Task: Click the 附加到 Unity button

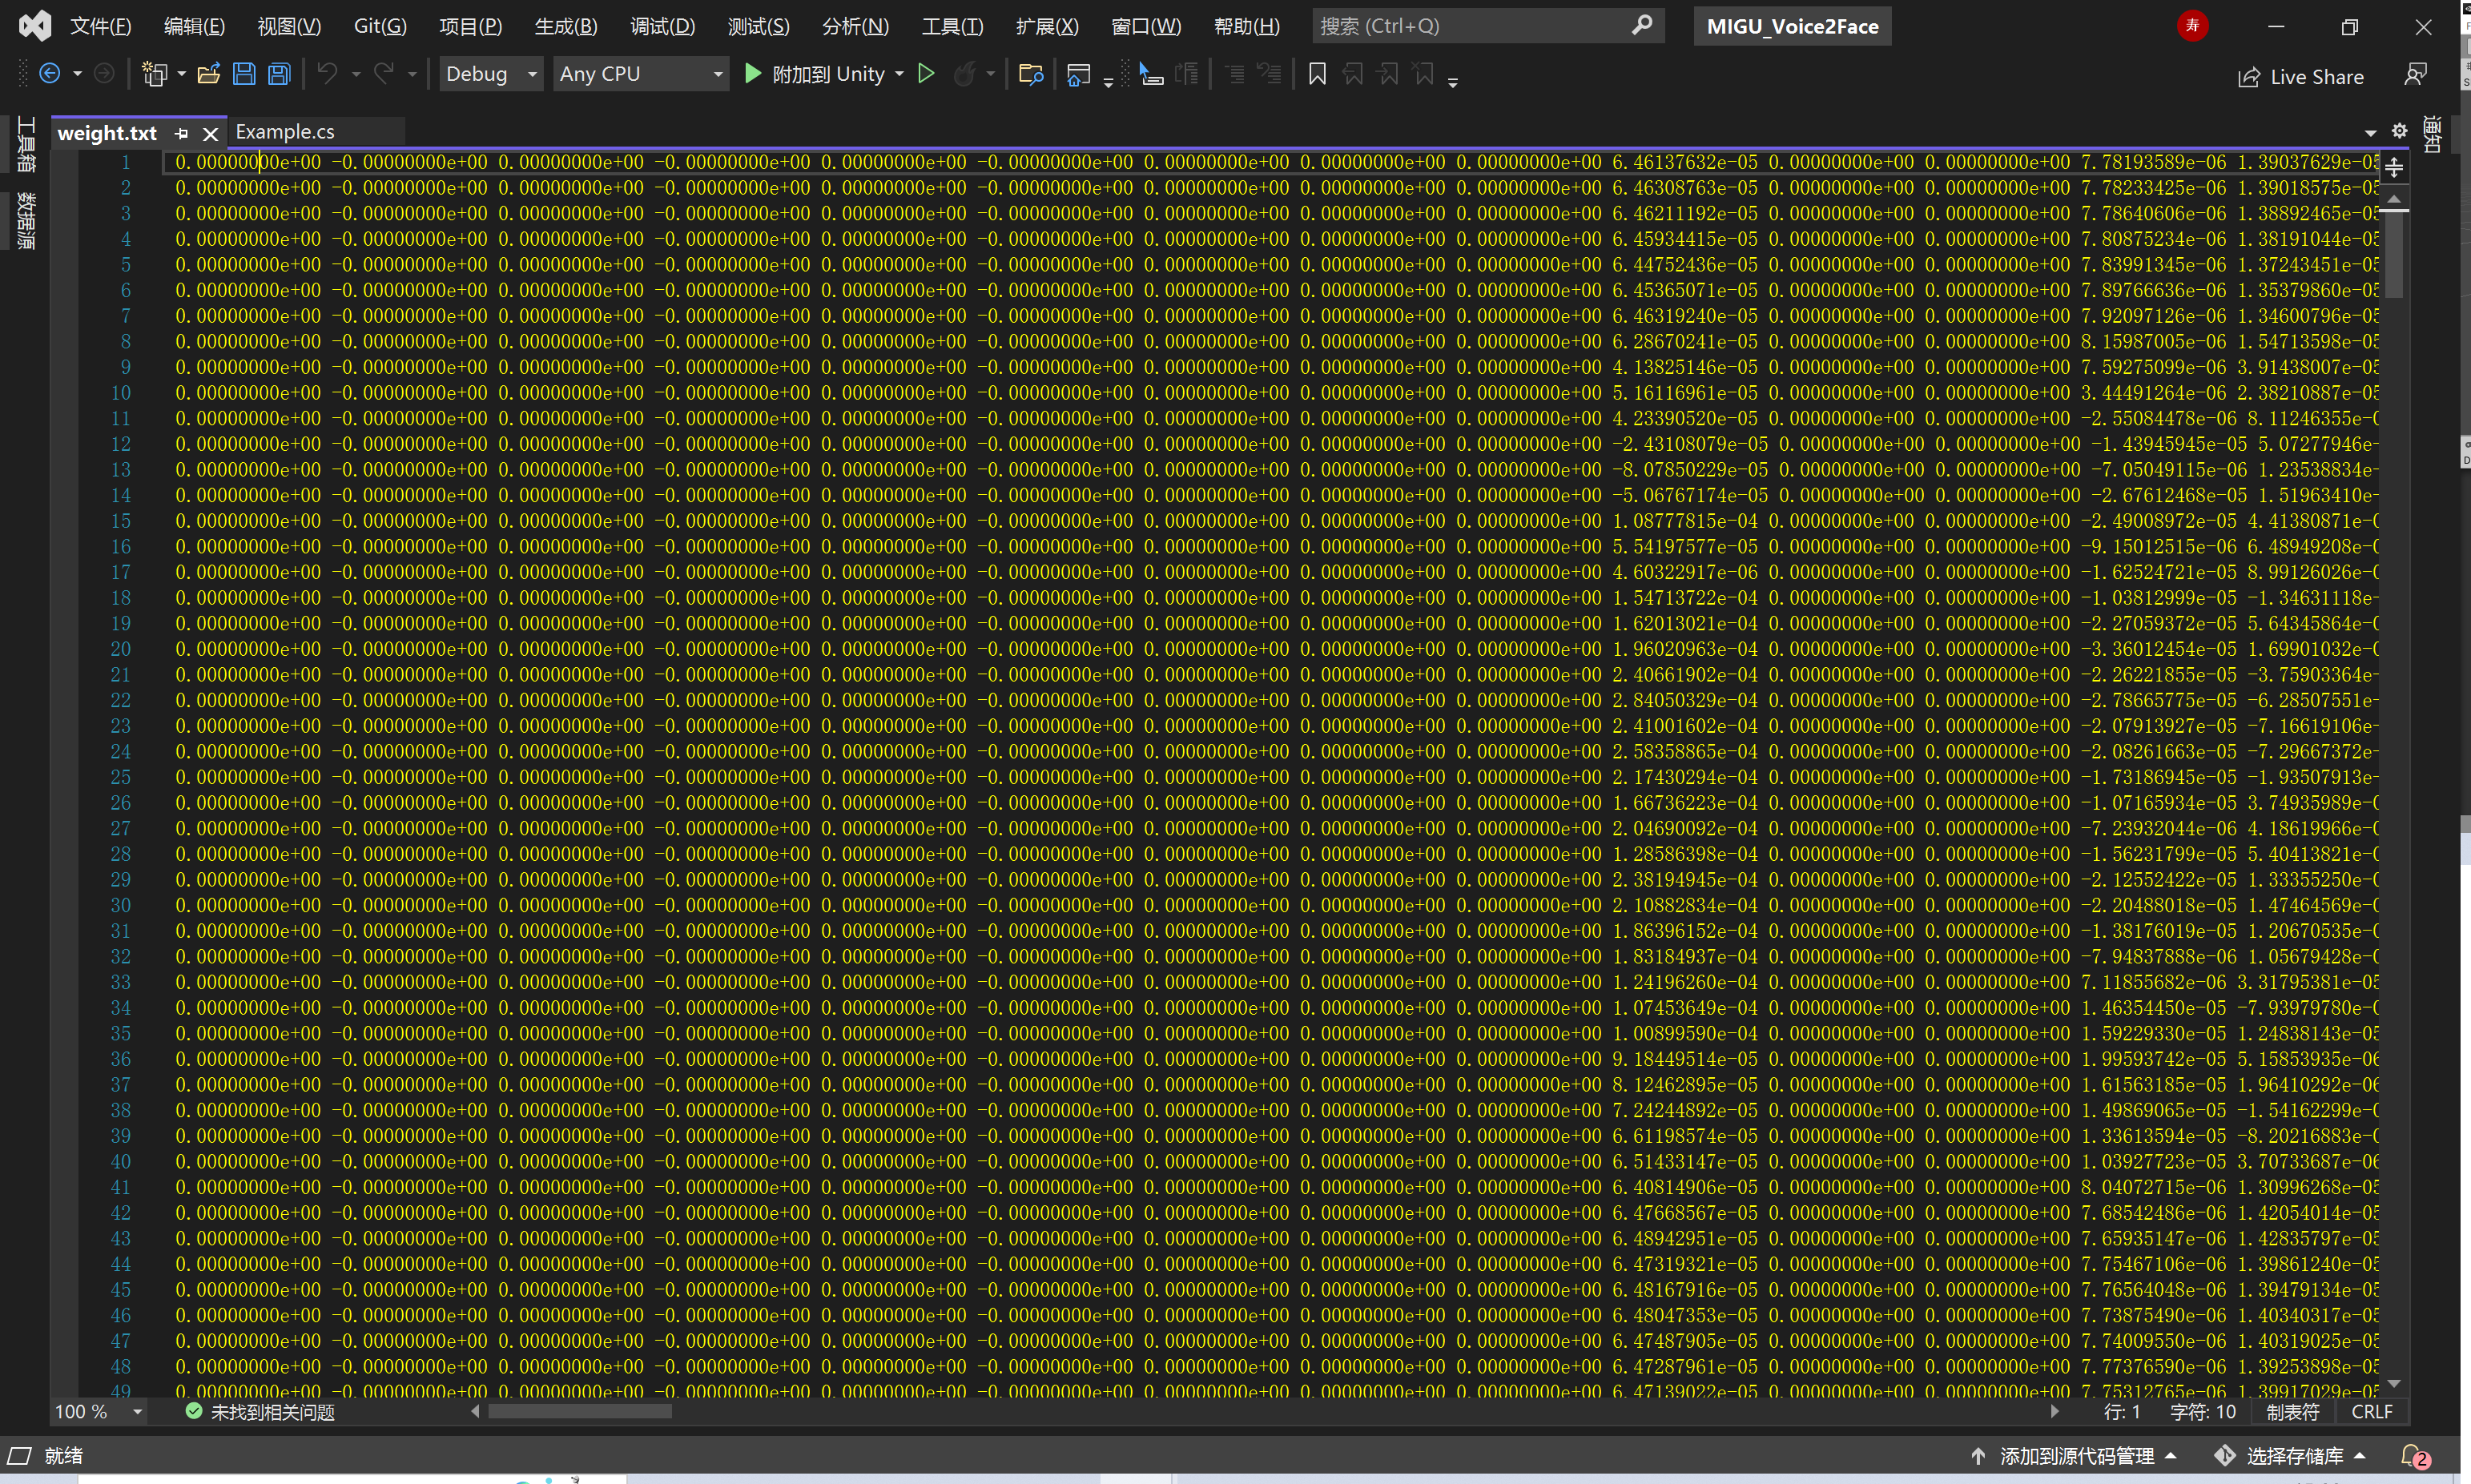Action: tap(815, 74)
